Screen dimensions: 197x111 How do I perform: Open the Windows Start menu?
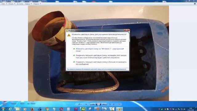click(x=3, y=109)
